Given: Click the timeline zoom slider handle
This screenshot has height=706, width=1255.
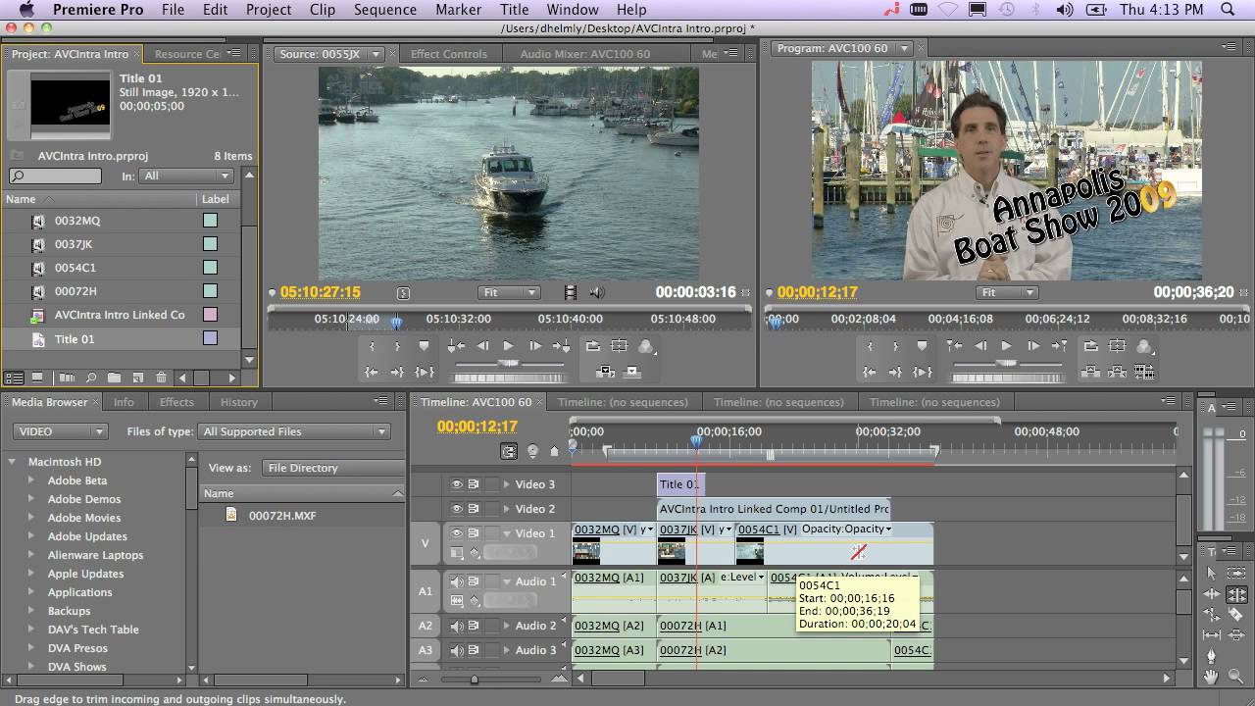Looking at the screenshot, I should point(475,679).
